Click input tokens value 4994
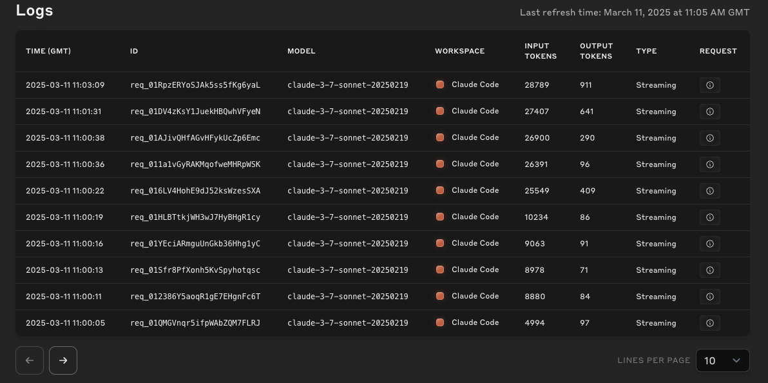Viewport: 768px width, 383px height. point(534,323)
